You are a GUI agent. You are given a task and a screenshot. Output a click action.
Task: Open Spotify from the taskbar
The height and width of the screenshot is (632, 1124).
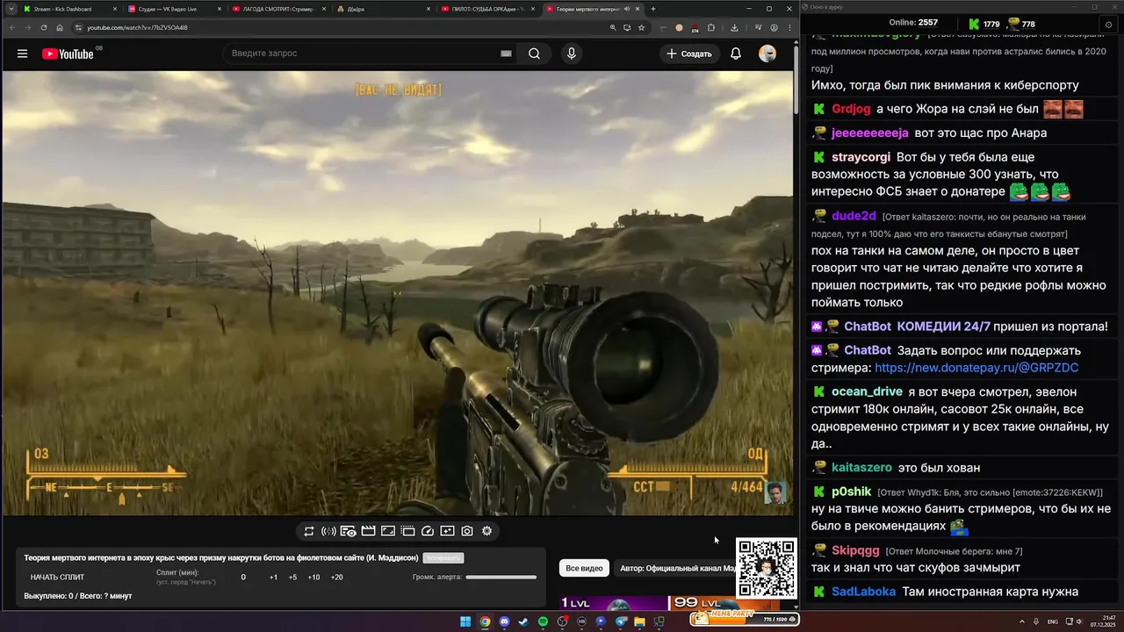543,621
